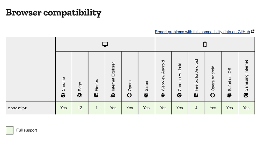Click the Browser compatibility heading
Image resolution: width=265 pixels, height=143 pixels.
pos(54,12)
